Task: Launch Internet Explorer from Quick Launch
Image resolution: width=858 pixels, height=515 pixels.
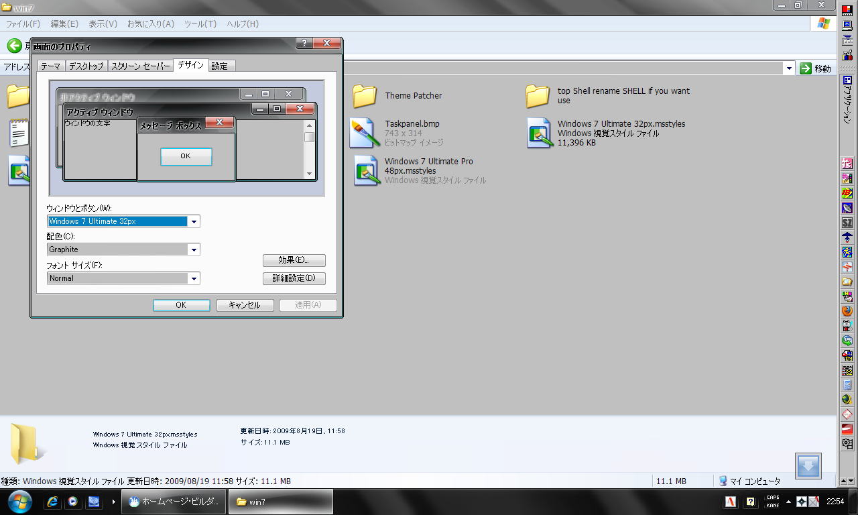Action: pos(52,502)
